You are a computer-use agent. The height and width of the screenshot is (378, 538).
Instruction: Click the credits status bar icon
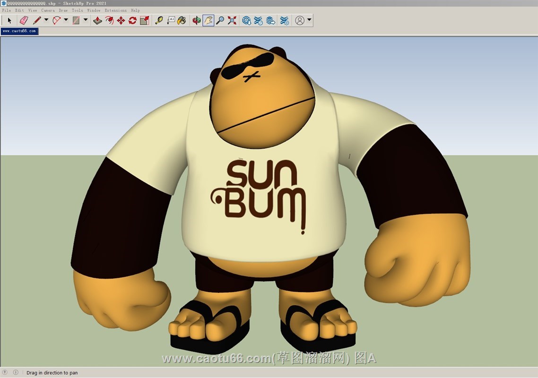[16, 372]
